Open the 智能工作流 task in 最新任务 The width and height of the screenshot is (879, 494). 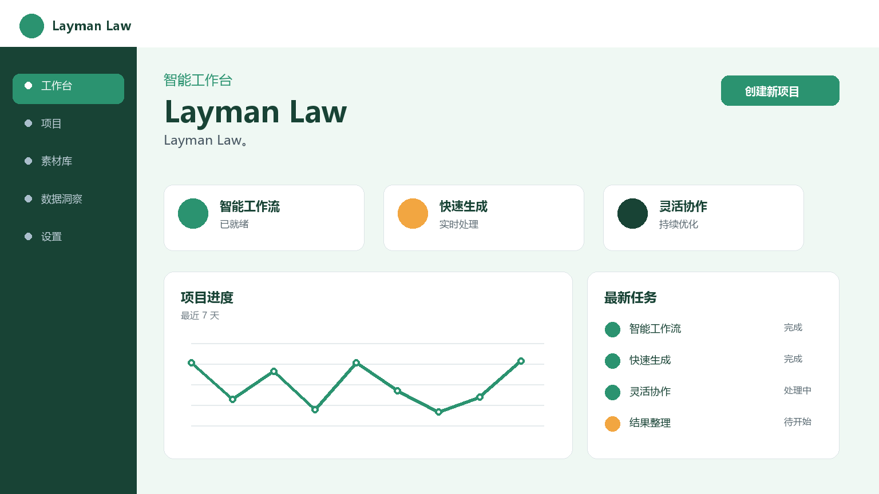click(655, 329)
